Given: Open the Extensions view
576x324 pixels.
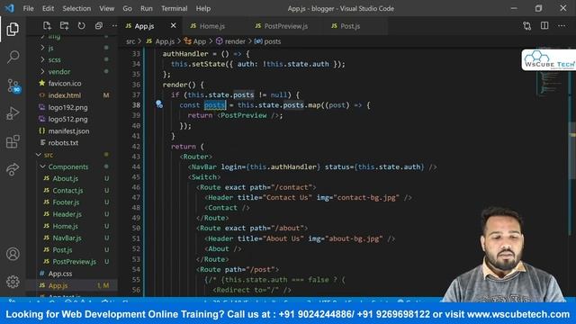Looking at the screenshot, I should (x=13, y=141).
